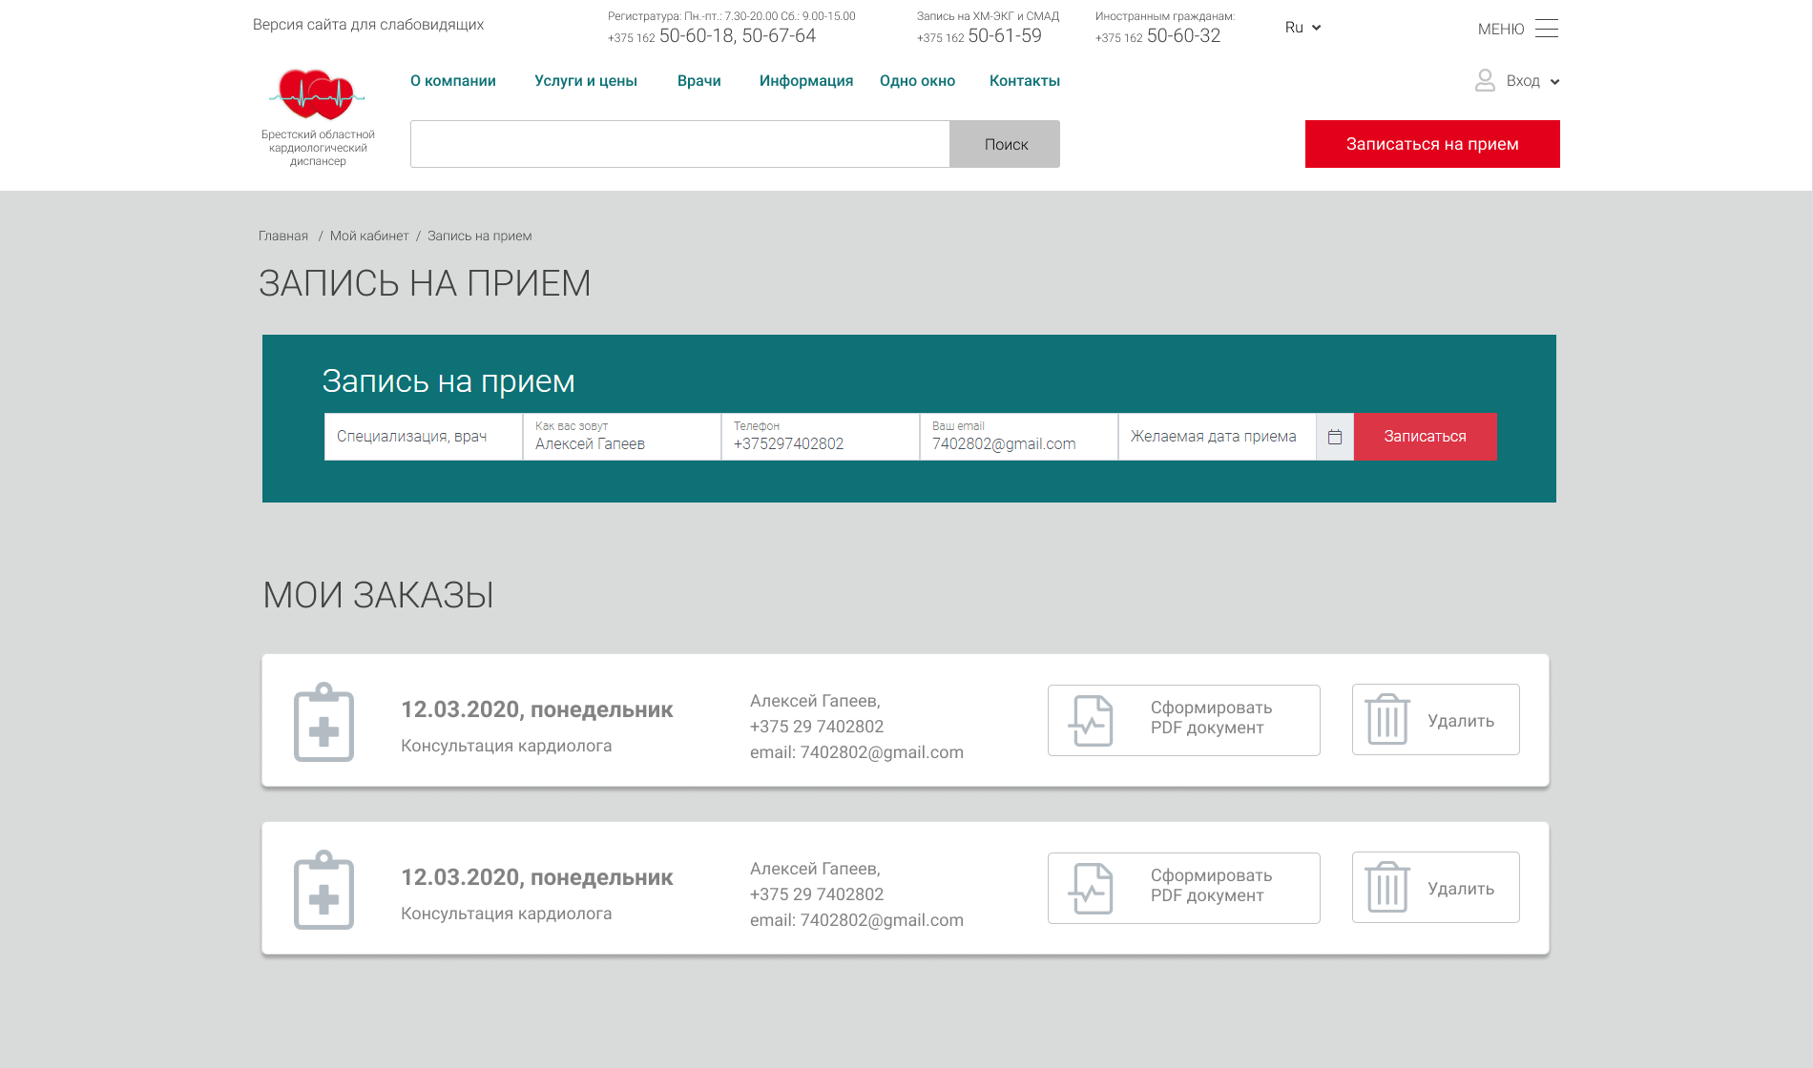The width and height of the screenshot is (1813, 1068).
Task: Click PDF document icon in second order
Action: 1091,889
